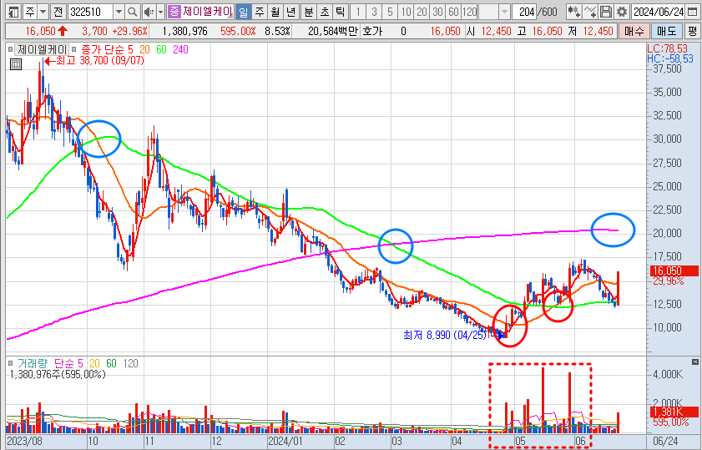Choose the 30 interval button
Screen dimensions: 702x450
pyautogui.click(x=437, y=12)
